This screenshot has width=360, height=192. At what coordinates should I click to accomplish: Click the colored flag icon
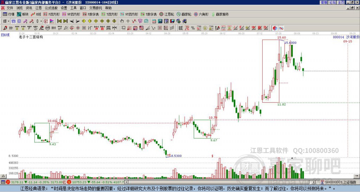click(x=52, y=21)
